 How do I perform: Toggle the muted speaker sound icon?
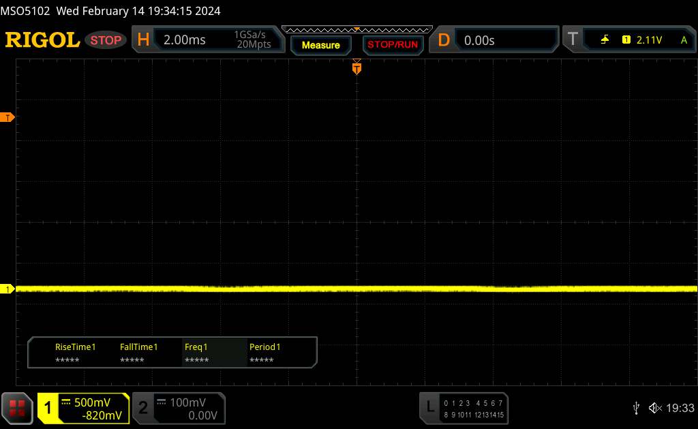tap(655, 408)
